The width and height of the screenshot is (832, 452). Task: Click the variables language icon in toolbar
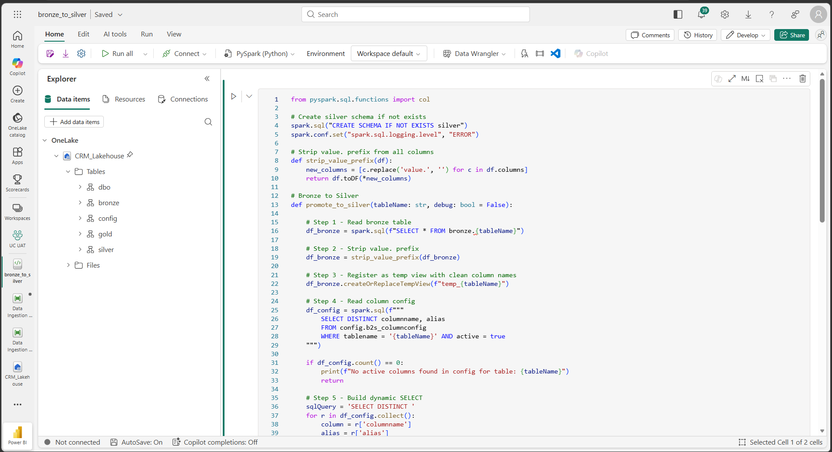tap(525, 53)
